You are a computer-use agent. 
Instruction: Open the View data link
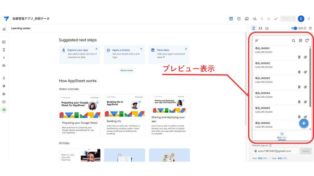coord(163,50)
